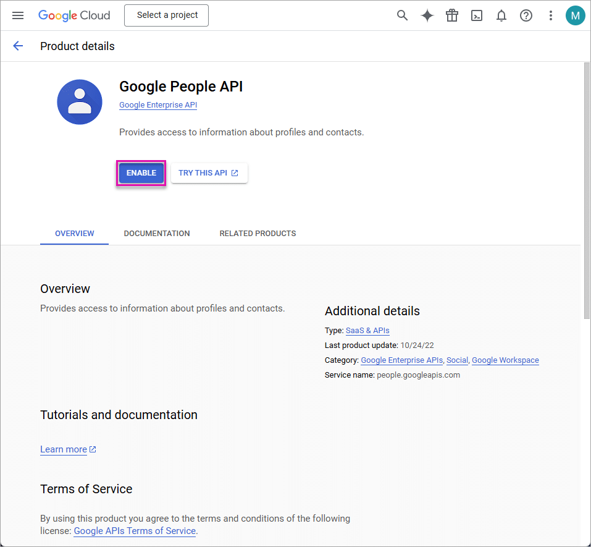591x547 pixels.
Task: Click the gift box free trial icon
Action: (452, 15)
